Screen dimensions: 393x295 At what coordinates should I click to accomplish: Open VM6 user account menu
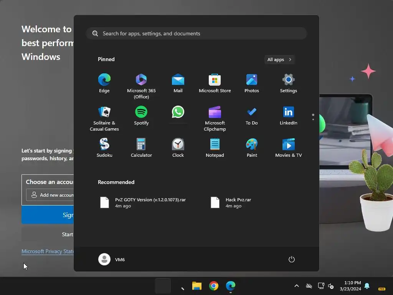click(x=112, y=259)
